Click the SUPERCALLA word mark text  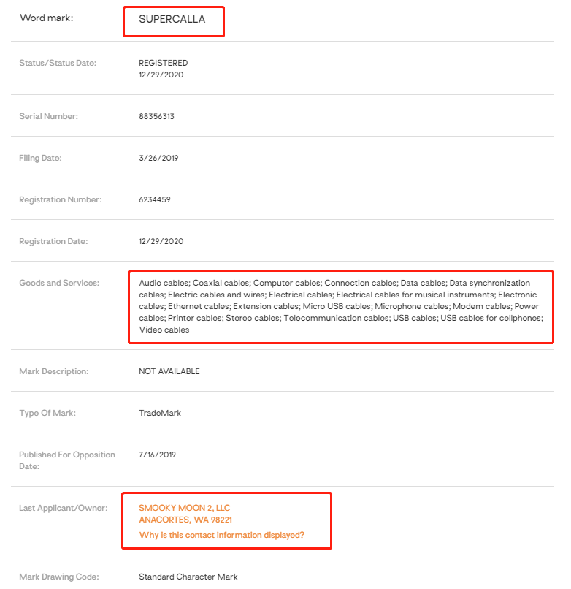[172, 20]
